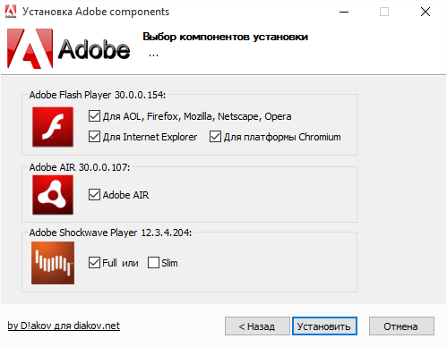Enable the Slim Shockwave option
The height and width of the screenshot is (347, 447).
(153, 263)
